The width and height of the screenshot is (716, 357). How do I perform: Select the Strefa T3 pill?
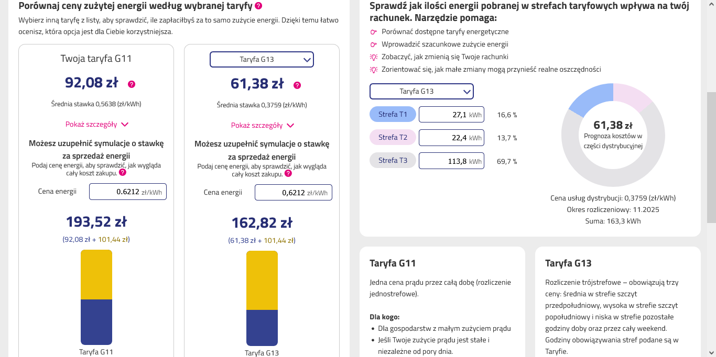(x=393, y=160)
